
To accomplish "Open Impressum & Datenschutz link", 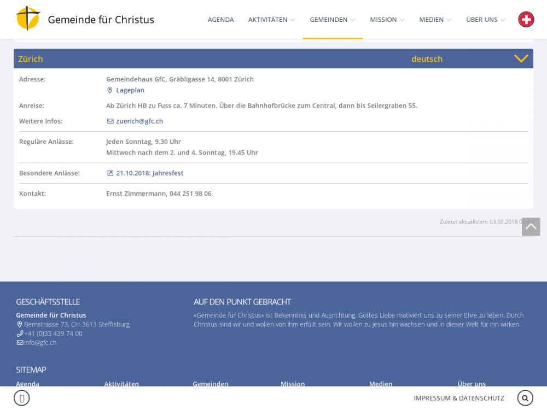I will point(458,398).
